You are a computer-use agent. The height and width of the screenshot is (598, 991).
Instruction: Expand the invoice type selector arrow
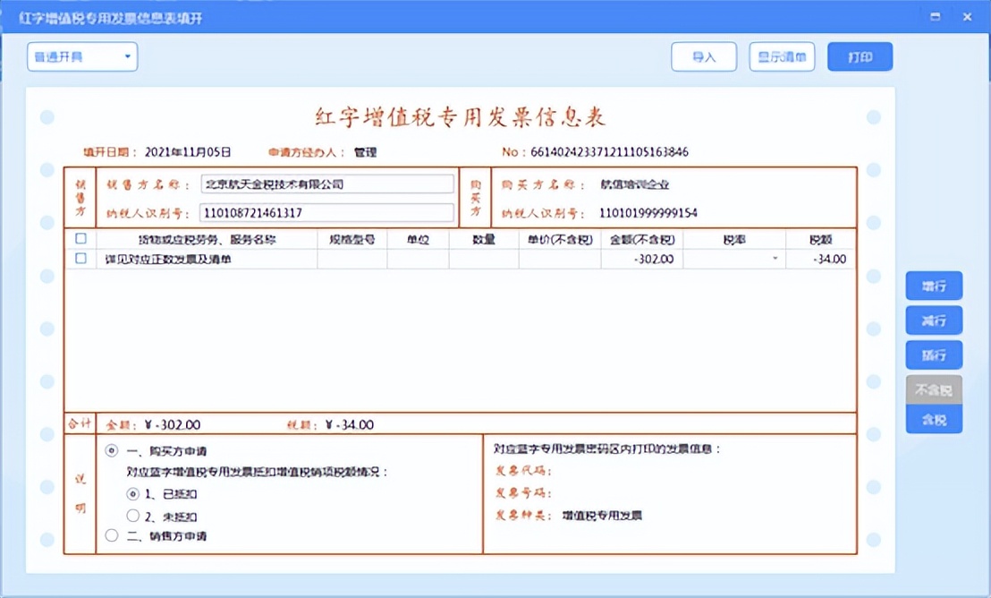[129, 56]
